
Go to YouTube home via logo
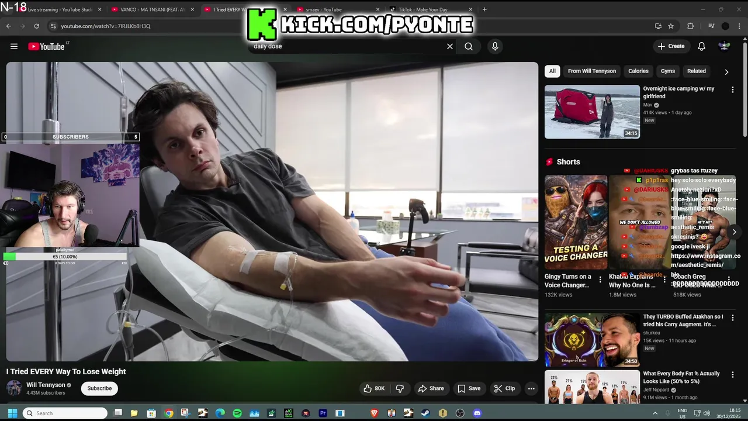(46, 46)
